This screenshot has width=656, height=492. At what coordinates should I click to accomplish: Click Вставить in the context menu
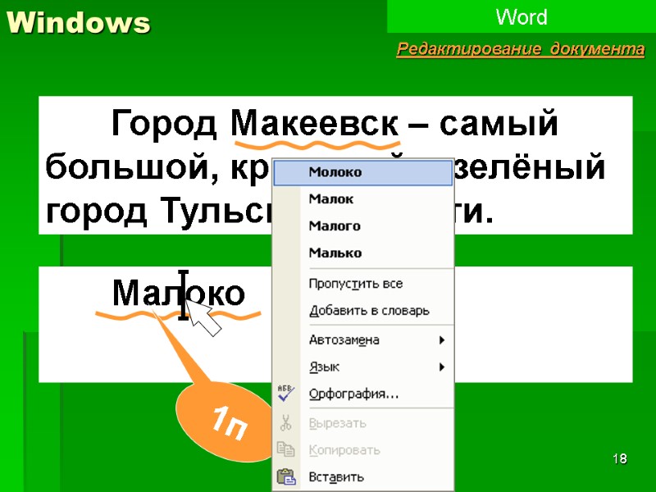pos(362,477)
